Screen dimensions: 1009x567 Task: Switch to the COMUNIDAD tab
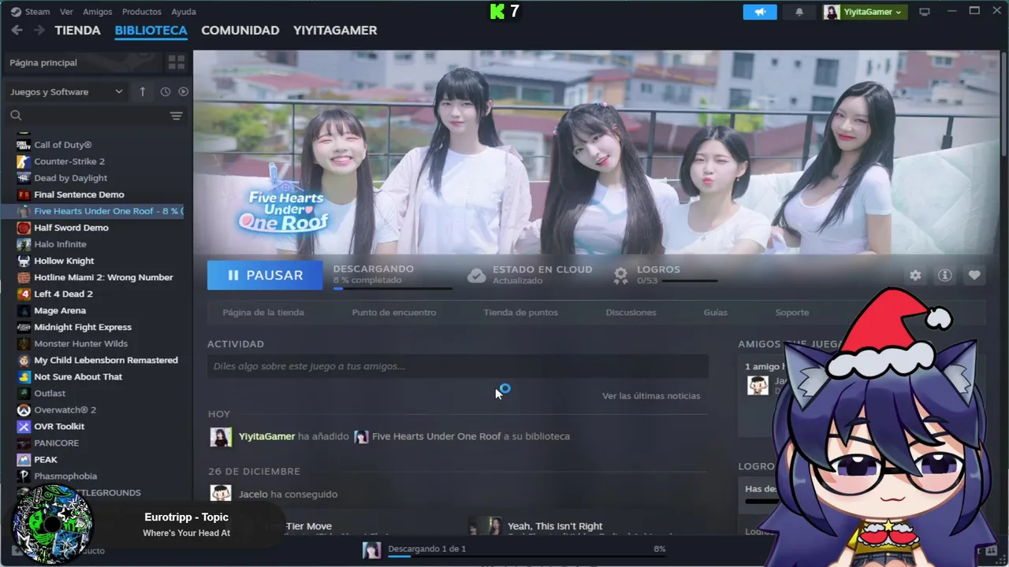click(240, 30)
